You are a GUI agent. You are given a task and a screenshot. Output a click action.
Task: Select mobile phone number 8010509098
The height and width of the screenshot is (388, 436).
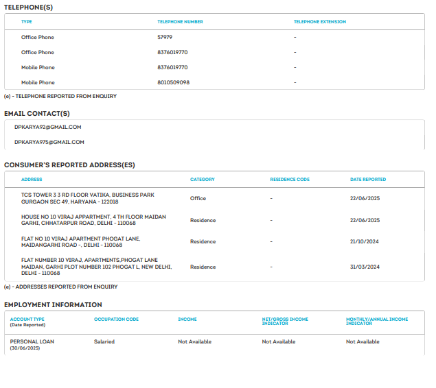tap(173, 82)
